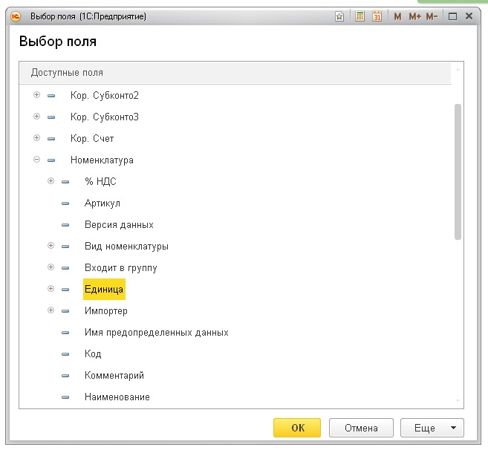Collapse the Номенклатура node
The image size is (488, 453).
[x=36, y=160]
